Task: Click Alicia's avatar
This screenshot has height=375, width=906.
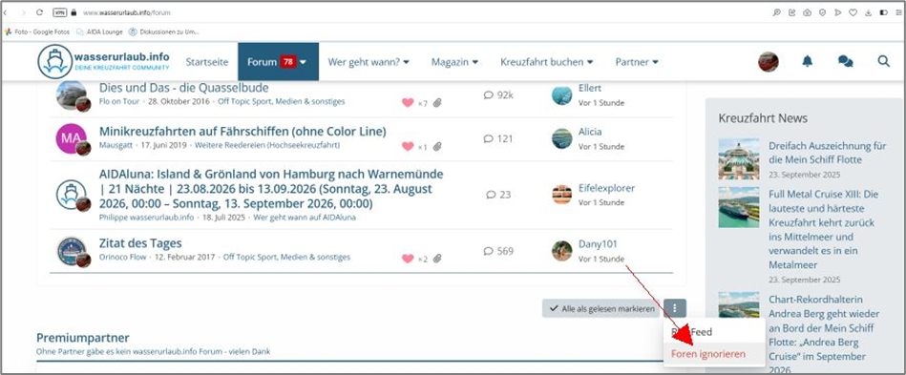Action: (561, 138)
